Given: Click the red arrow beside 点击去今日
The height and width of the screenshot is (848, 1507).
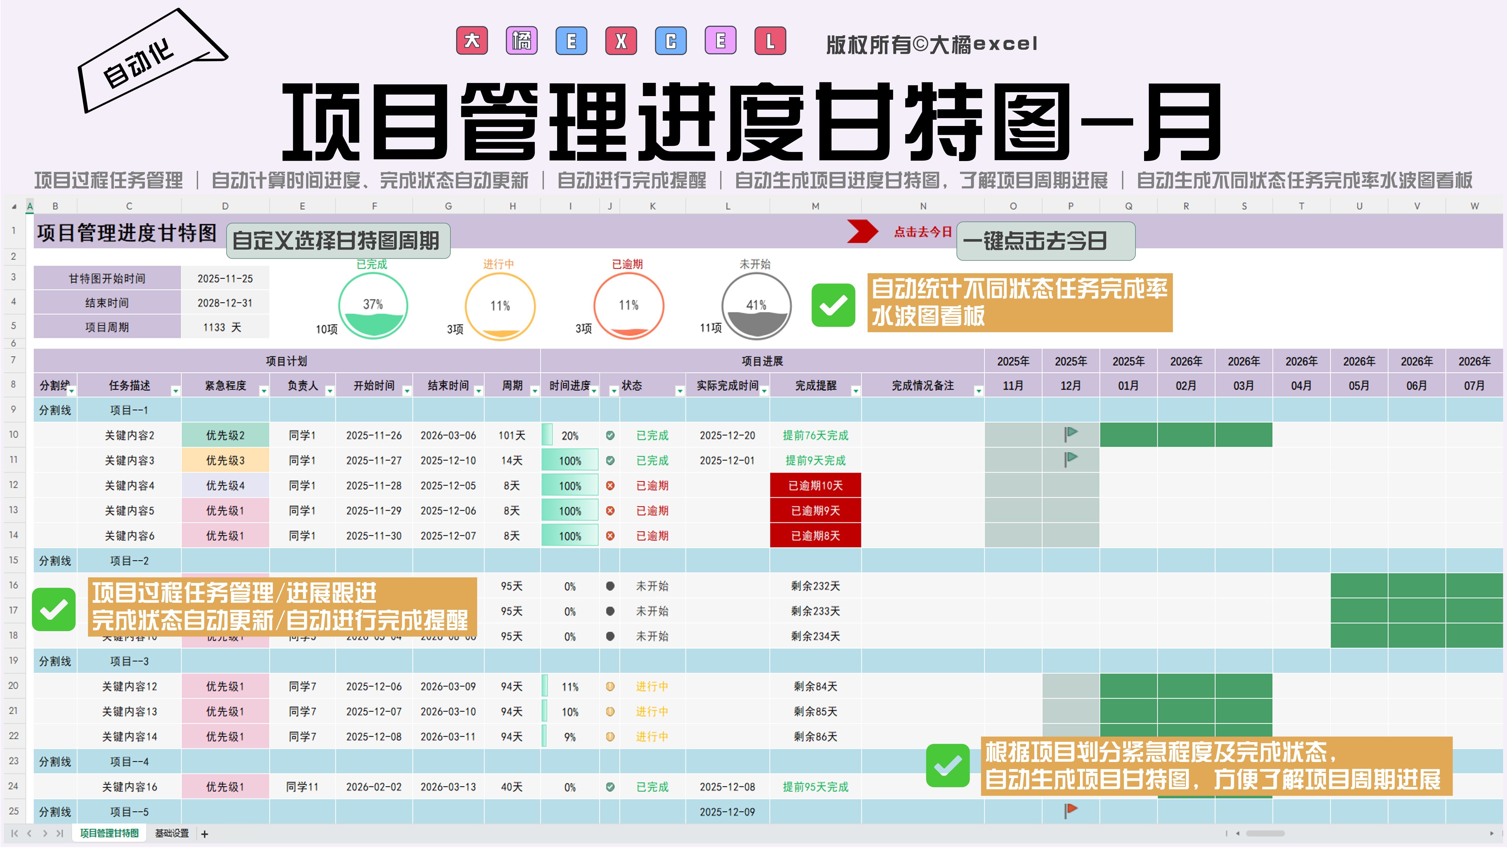Looking at the screenshot, I should click(x=862, y=232).
